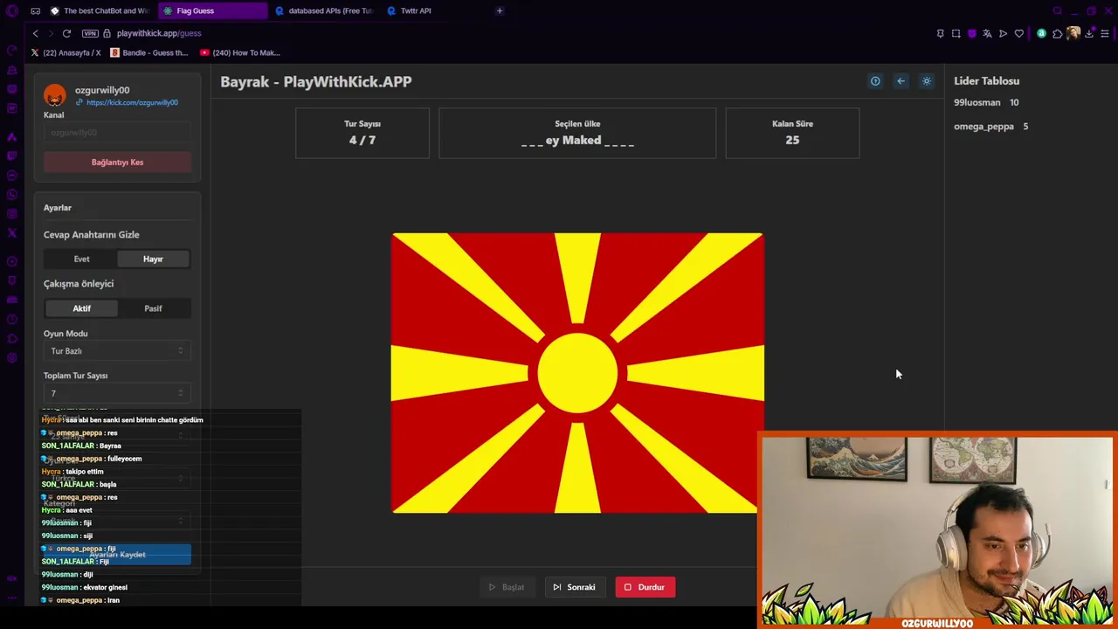The image size is (1118, 629).
Task: Open the tab search magnifier icon
Action: point(1057,10)
